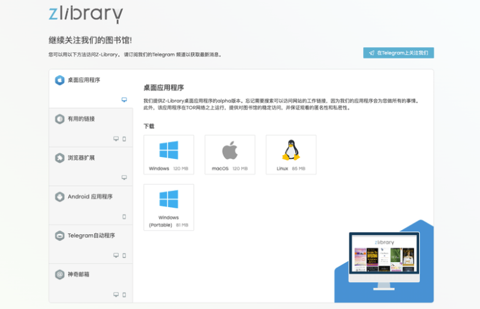Click the Linux penguin icon
The width and height of the screenshot is (480, 309).
point(291,150)
